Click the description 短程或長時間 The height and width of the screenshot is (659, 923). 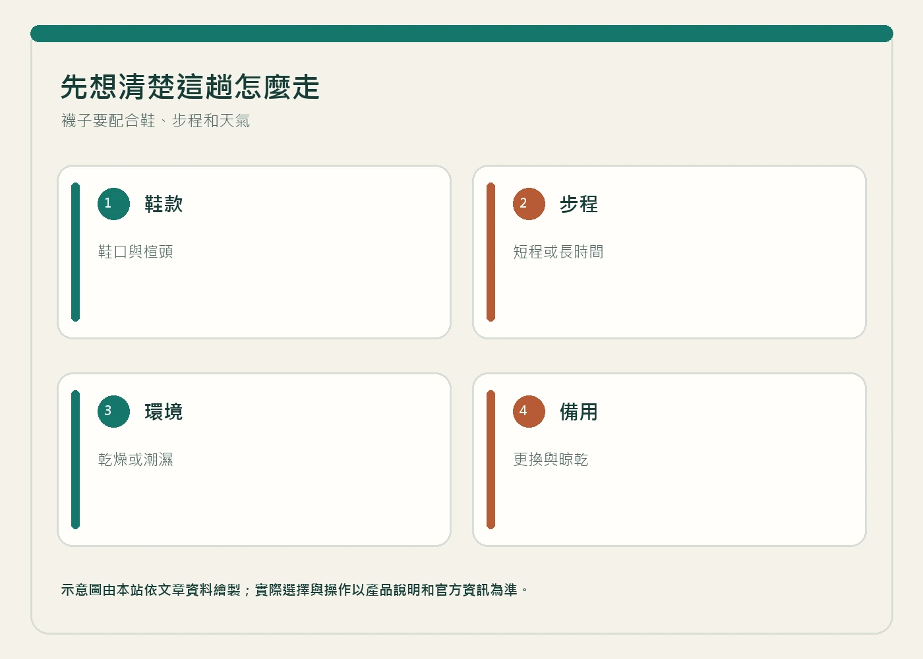[558, 252]
